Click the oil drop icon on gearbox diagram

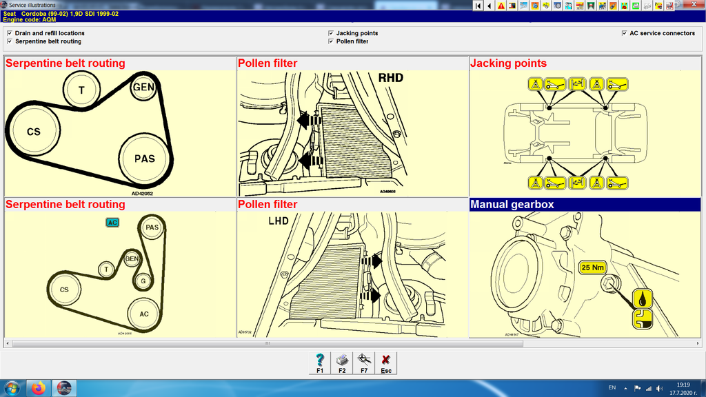[x=643, y=298]
